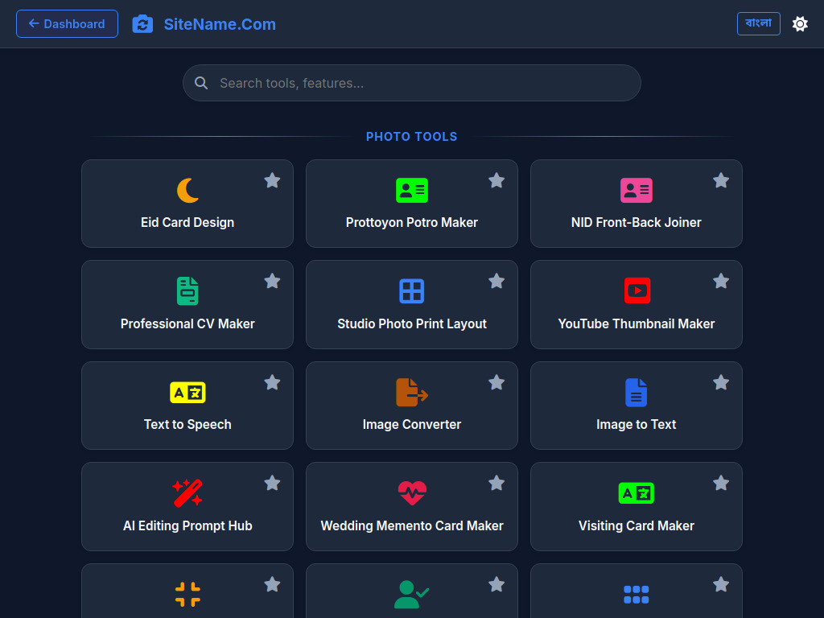
Task: Open the Image Converter file-export icon
Action: click(x=412, y=393)
